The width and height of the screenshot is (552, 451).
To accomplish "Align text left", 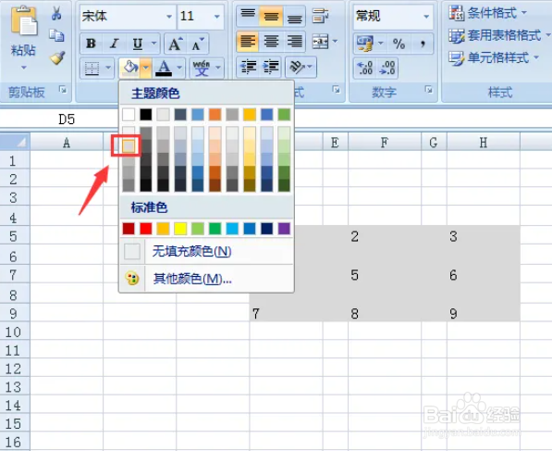I will (x=248, y=42).
